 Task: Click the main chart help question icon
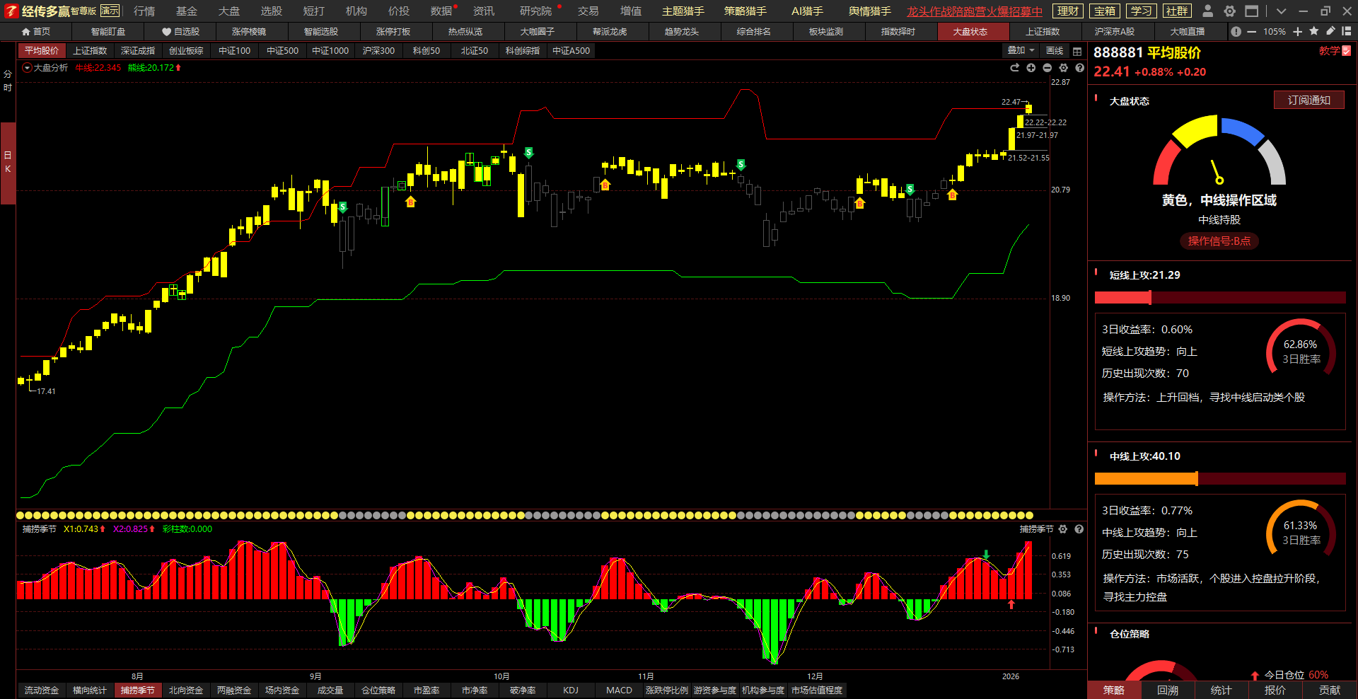(x=1079, y=68)
